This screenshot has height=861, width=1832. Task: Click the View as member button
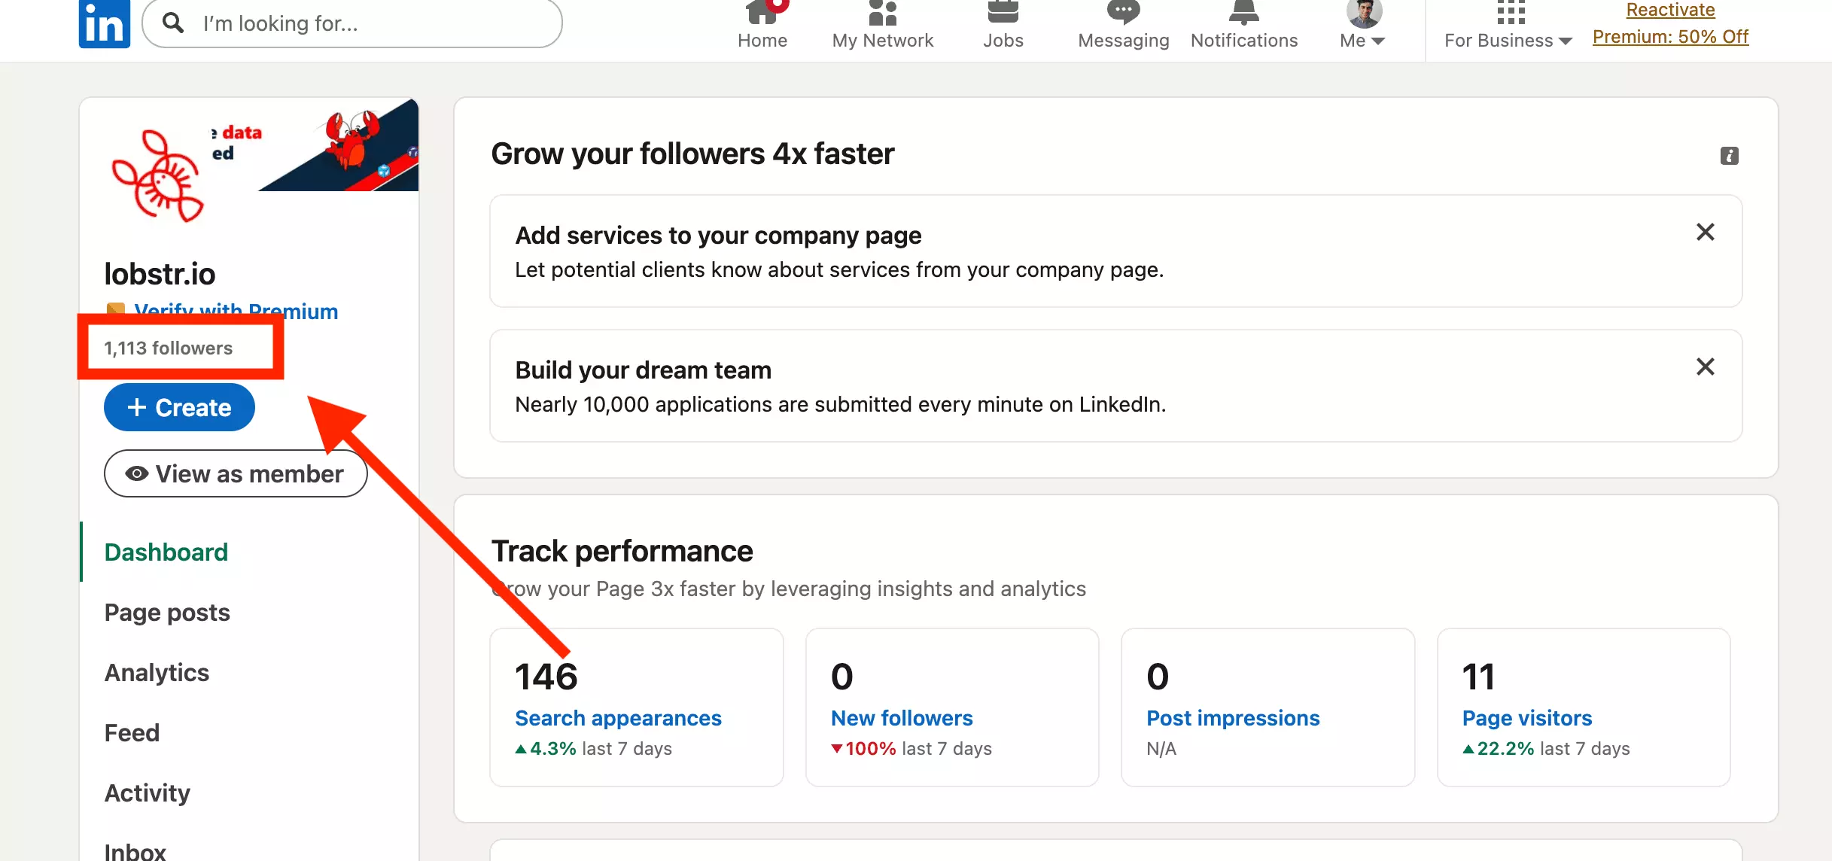pos(236,473)
